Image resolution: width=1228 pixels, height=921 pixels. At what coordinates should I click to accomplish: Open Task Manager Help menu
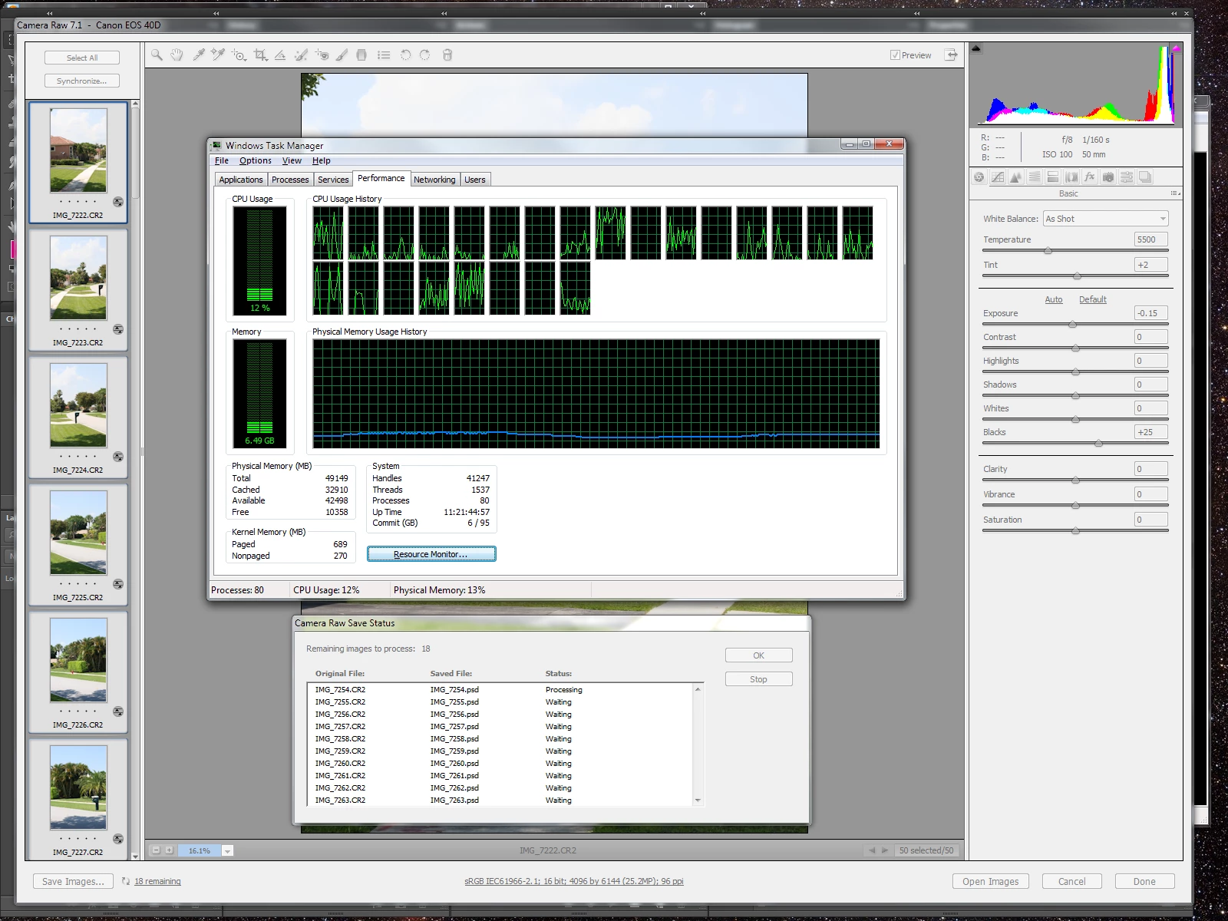[x=322, y=160]
